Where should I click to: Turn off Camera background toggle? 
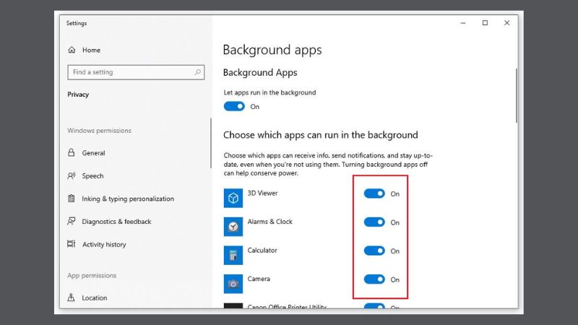click(x=374, y=279)
